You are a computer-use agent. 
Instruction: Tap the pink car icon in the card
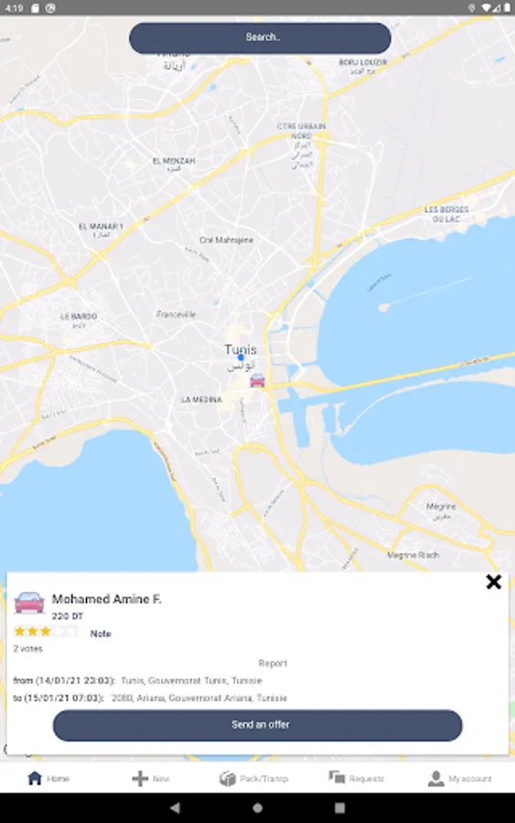pyautogui.click(x=29, y=603)
